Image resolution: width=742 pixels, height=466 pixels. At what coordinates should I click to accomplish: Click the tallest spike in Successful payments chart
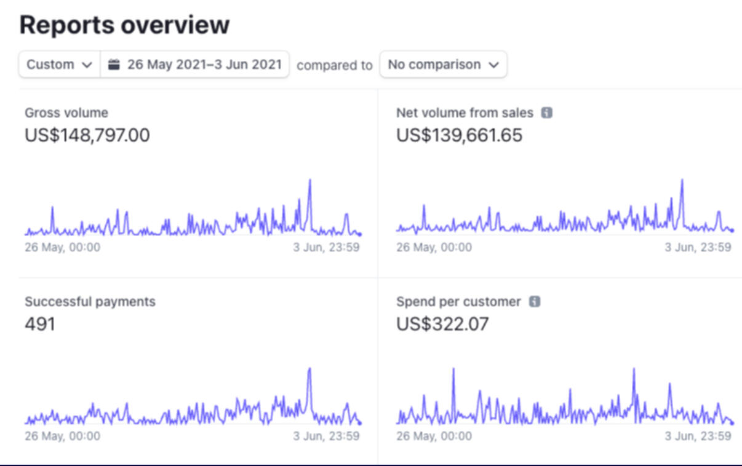tap(309, 369)
